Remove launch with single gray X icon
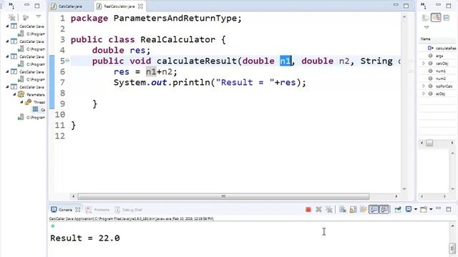Image resolution: width=458 pixels, height=257 pixels. tap(318, 209)
